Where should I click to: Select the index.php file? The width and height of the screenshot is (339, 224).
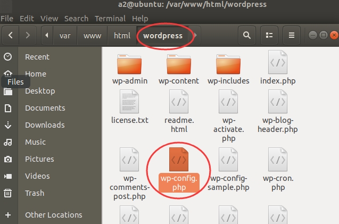pyautogui.click(x=278, y=68)
